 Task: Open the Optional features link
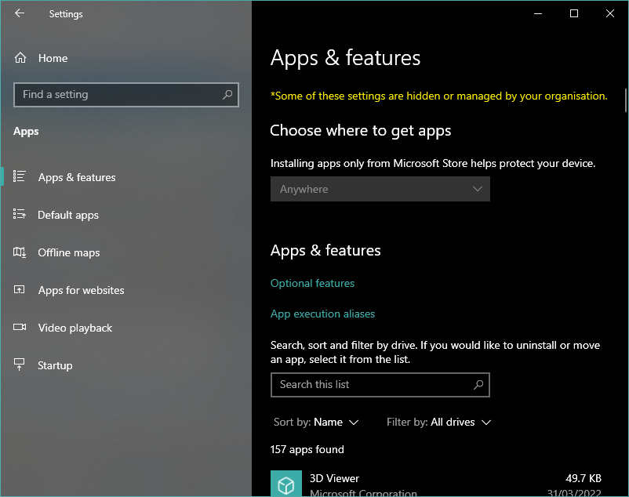tap(312, 283)
